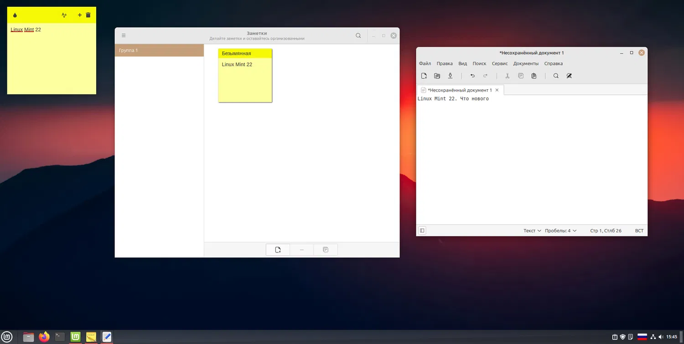Open find and replace in editor toolbar
The image size is (684, 344).
click(569, 76)
